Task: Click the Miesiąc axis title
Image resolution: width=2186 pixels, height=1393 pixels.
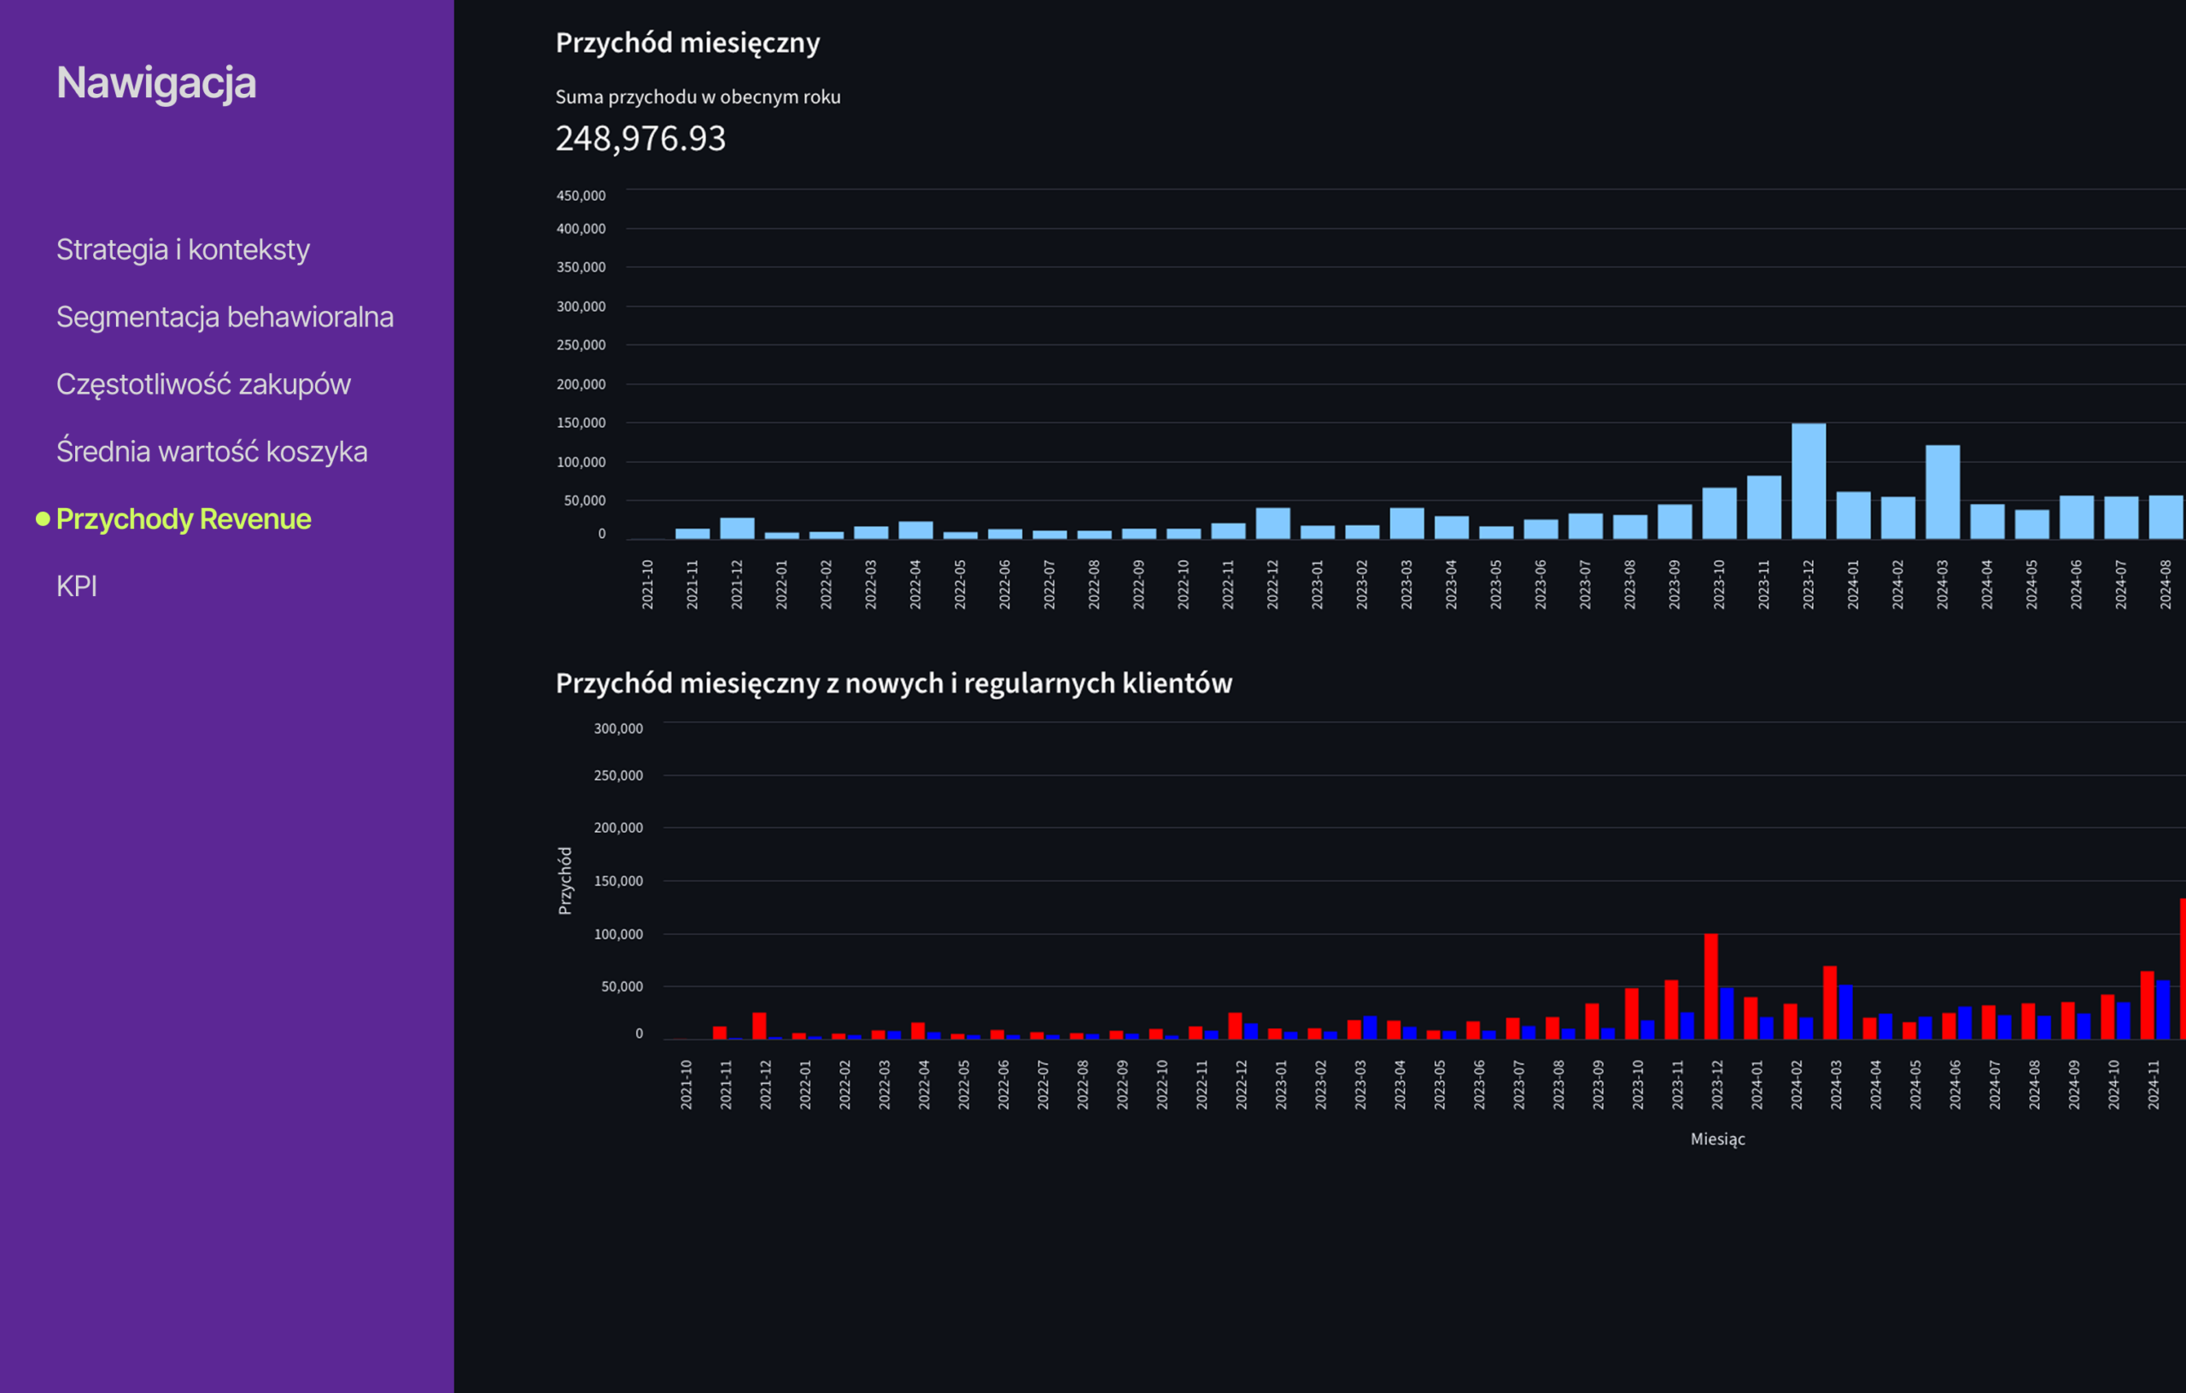Action: [x=1716, y=1138]
